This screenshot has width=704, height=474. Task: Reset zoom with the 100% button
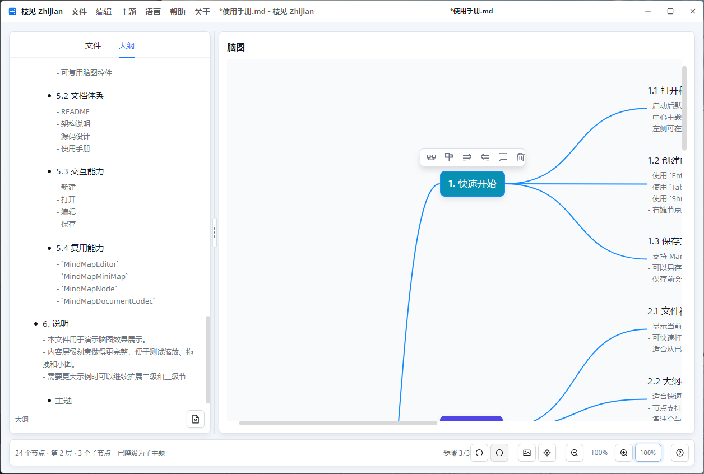648,453
